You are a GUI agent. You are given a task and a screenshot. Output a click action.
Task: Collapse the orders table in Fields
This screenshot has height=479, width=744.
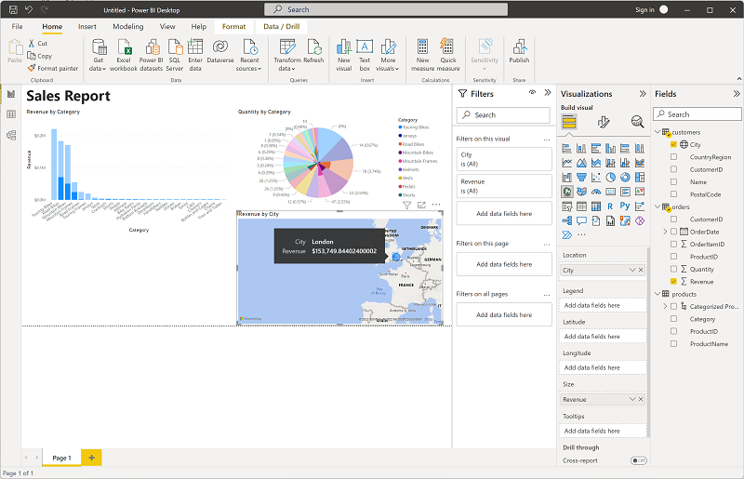(658, 206)
